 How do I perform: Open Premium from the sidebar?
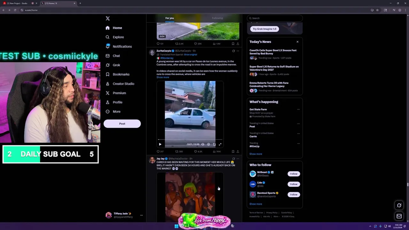[x=116, y=93]
